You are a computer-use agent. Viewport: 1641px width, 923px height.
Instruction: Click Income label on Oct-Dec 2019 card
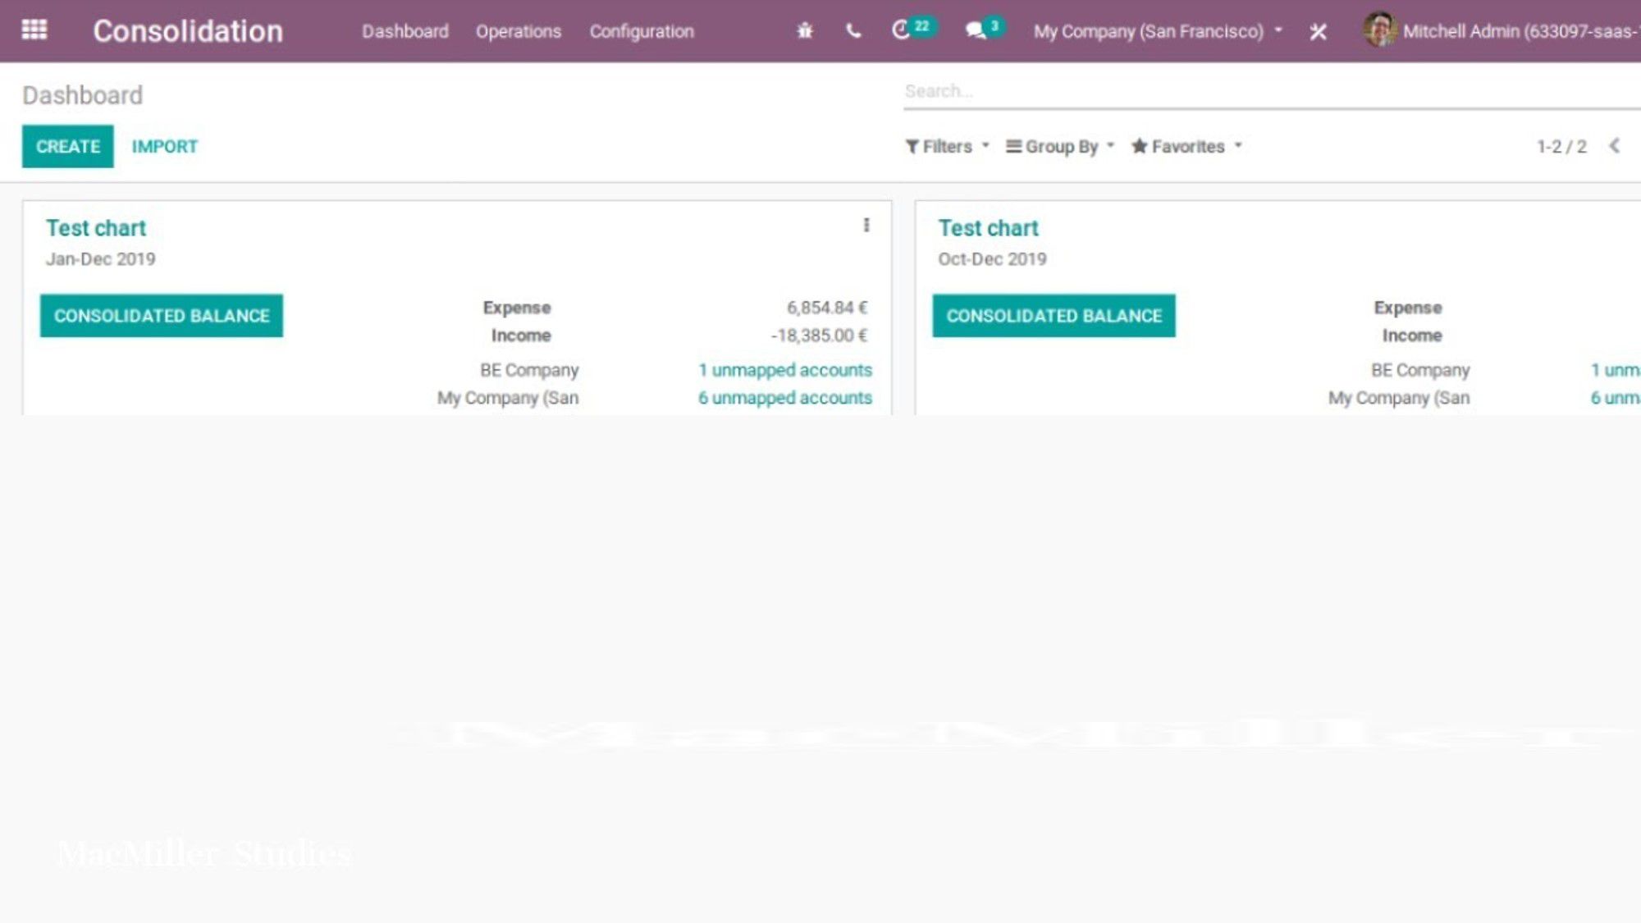point(1412,336)
